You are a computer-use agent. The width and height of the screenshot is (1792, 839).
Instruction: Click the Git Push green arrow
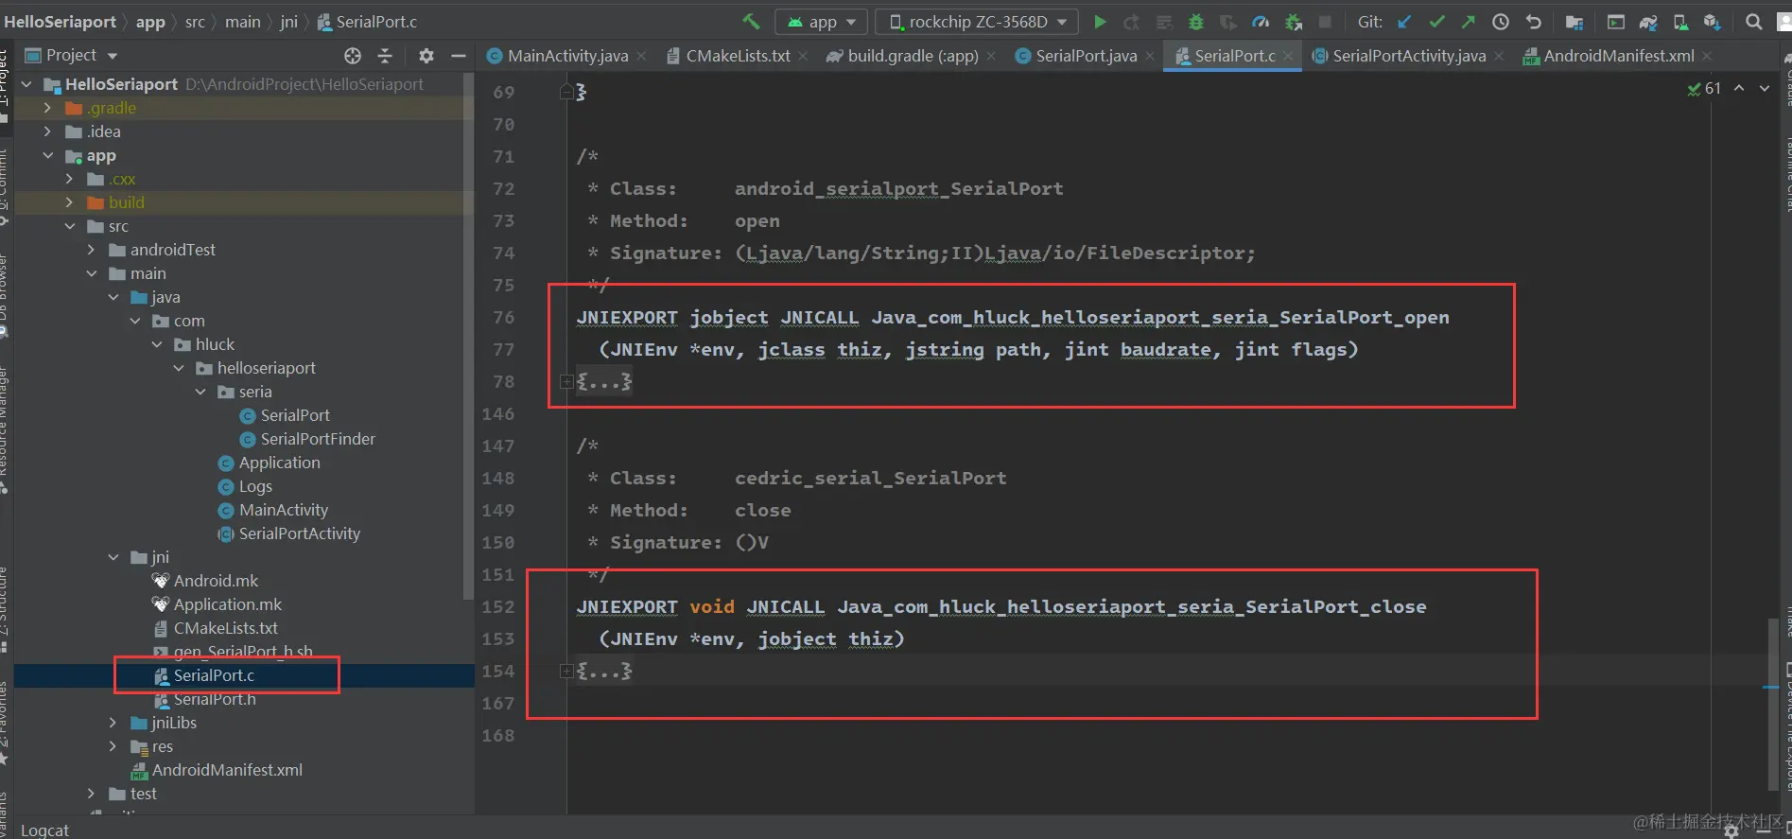(x=1468, y=21)
